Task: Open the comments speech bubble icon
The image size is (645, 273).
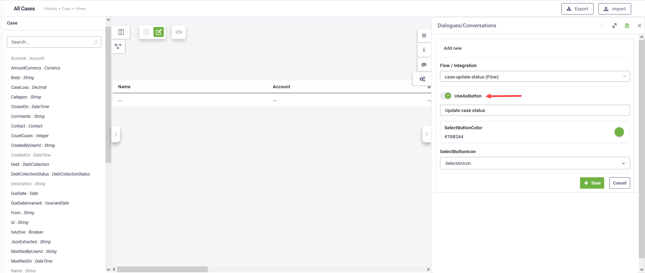Action: coord(424,65)
